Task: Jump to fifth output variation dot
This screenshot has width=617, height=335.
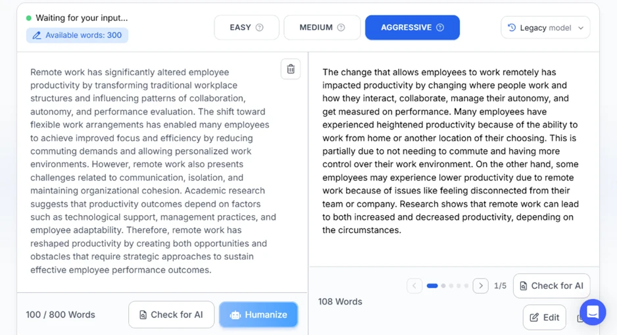Action: click(x=466, y=286)
